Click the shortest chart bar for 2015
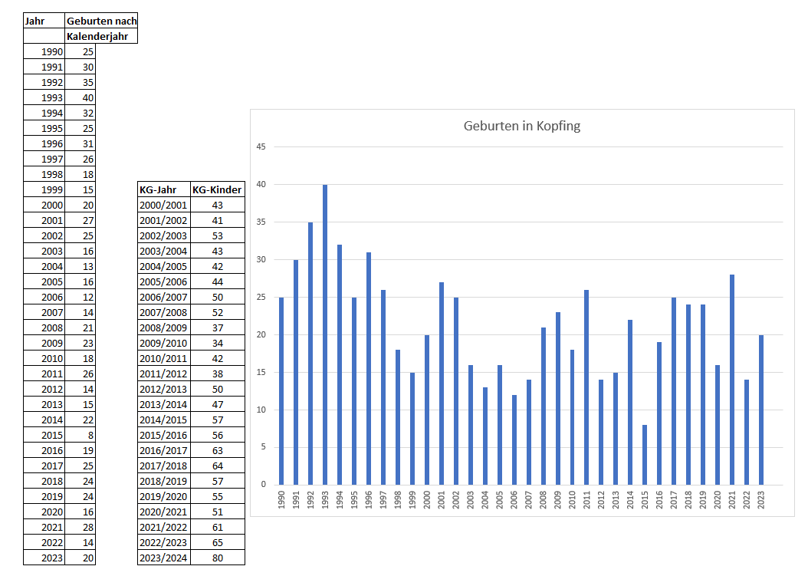Screen dimensions: 808x576 coord(644,456)
